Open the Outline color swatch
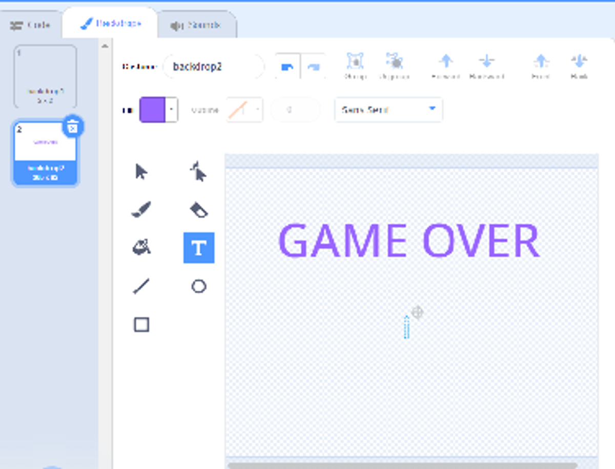This screenshot has height=469, width=615. coord(244,110)
